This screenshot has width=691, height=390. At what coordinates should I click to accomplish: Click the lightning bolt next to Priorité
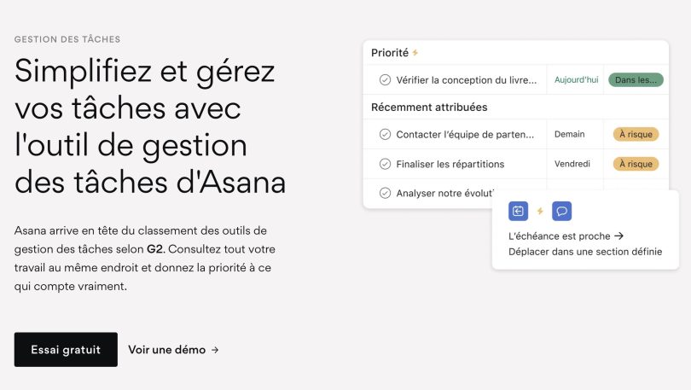(415, 53)
